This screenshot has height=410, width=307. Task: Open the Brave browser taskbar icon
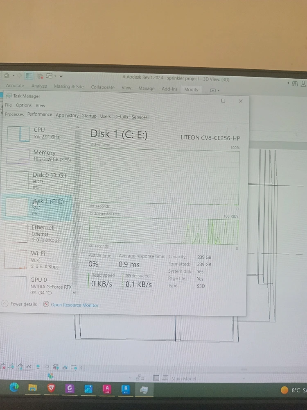(x=51, y=388)
